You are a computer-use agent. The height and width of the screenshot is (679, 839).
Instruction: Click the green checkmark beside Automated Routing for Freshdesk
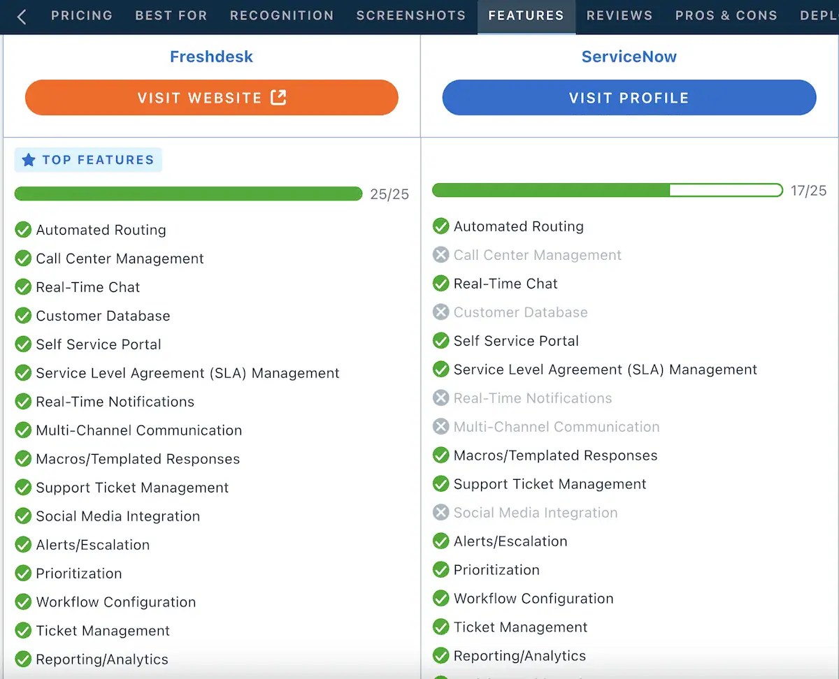pos(23,229)
